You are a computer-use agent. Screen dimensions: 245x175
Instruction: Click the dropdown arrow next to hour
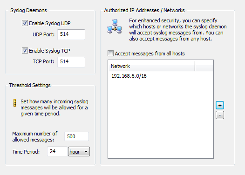[x=86, y=152]
